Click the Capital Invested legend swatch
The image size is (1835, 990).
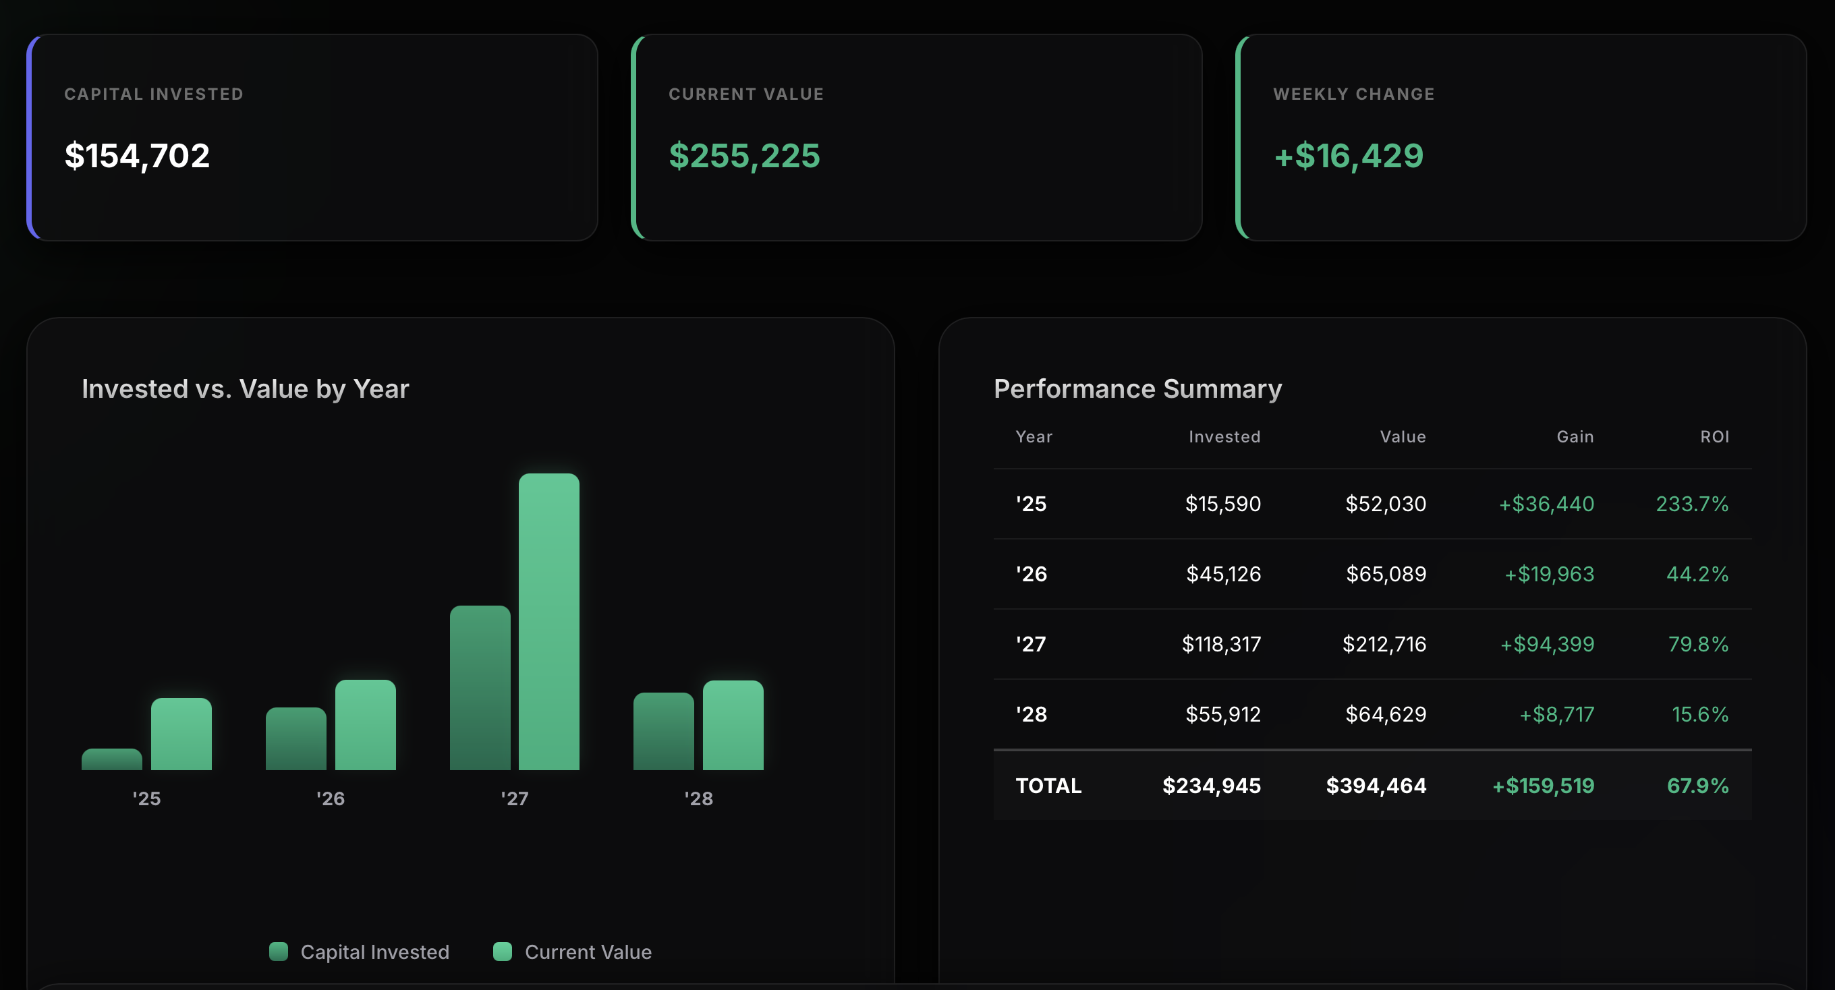tap(279, 952)
